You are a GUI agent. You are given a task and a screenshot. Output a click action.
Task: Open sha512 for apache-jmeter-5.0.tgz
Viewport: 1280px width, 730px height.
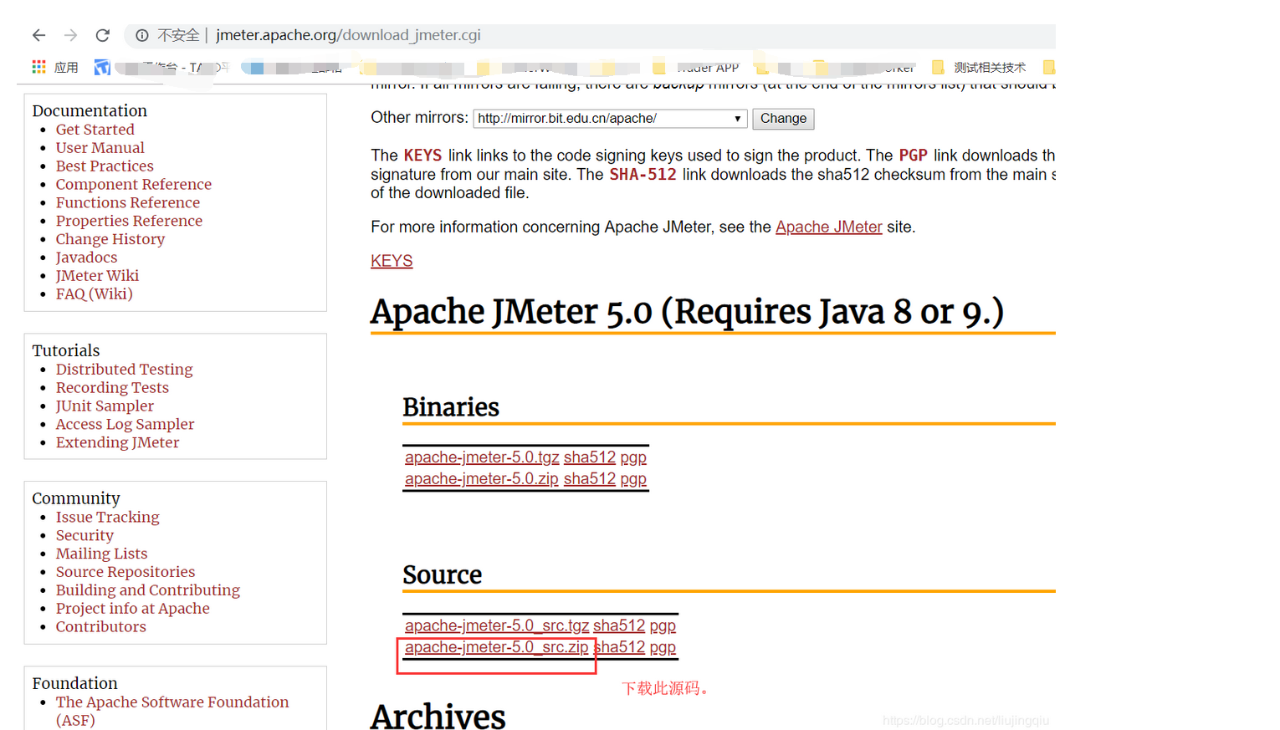(x=590, y=457)
